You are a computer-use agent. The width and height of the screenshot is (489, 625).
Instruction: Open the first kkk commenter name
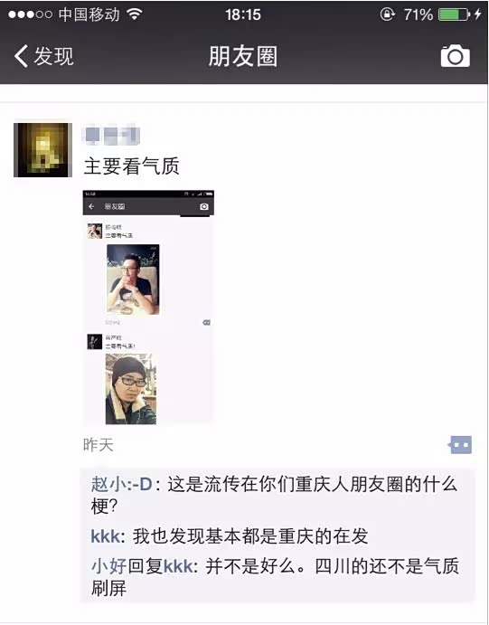[x=106, y=536]
